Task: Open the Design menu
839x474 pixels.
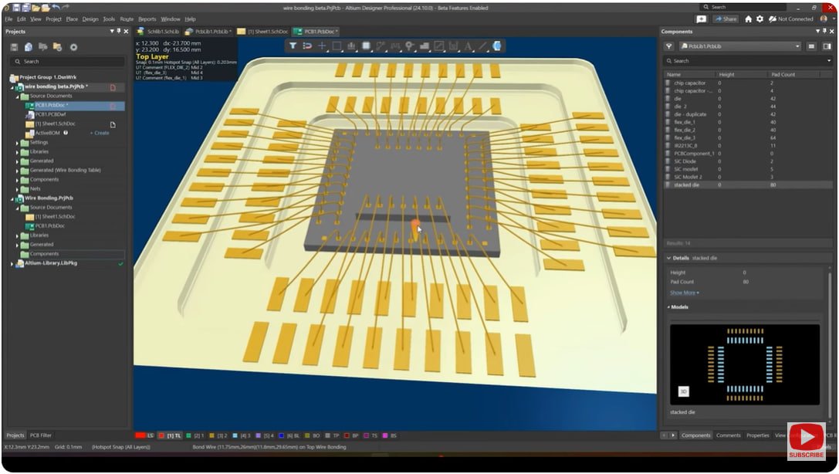Action: (90, 19)
